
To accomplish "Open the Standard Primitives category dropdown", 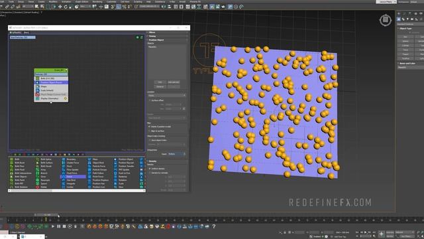I will 410,24.
